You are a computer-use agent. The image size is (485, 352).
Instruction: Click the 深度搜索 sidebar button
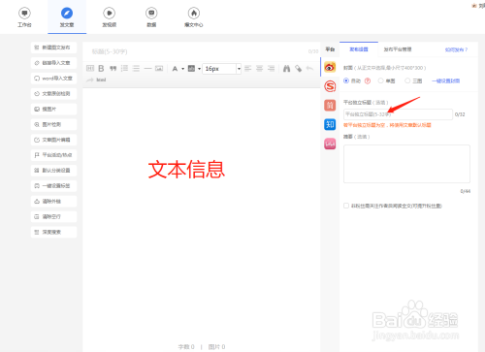pyautogui.click(x=54, y=232)
